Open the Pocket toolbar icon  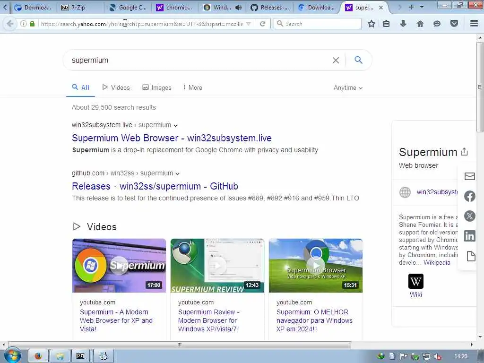(x=454, y=24)
